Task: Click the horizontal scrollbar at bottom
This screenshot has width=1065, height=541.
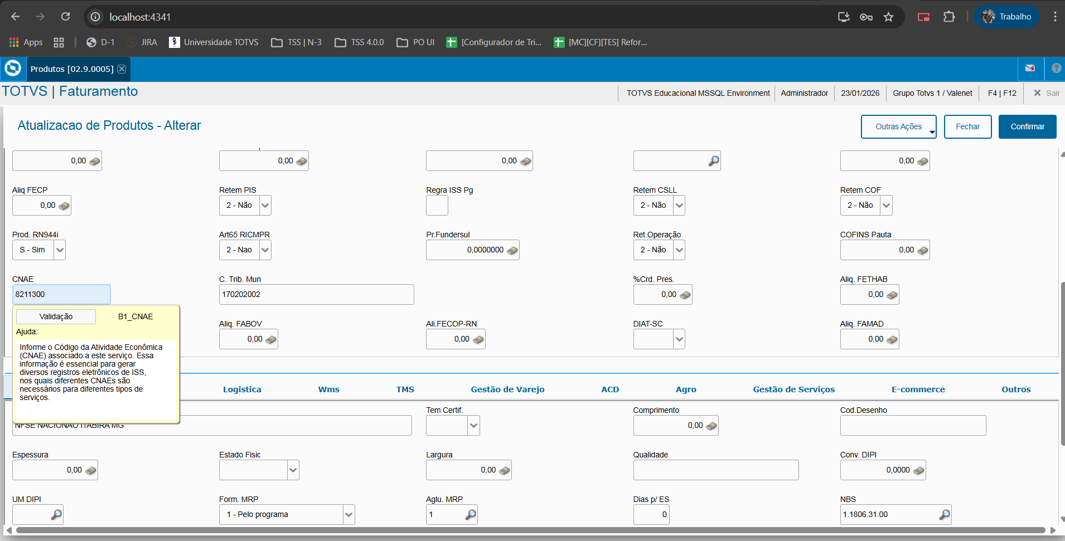Action: point(530,530)
